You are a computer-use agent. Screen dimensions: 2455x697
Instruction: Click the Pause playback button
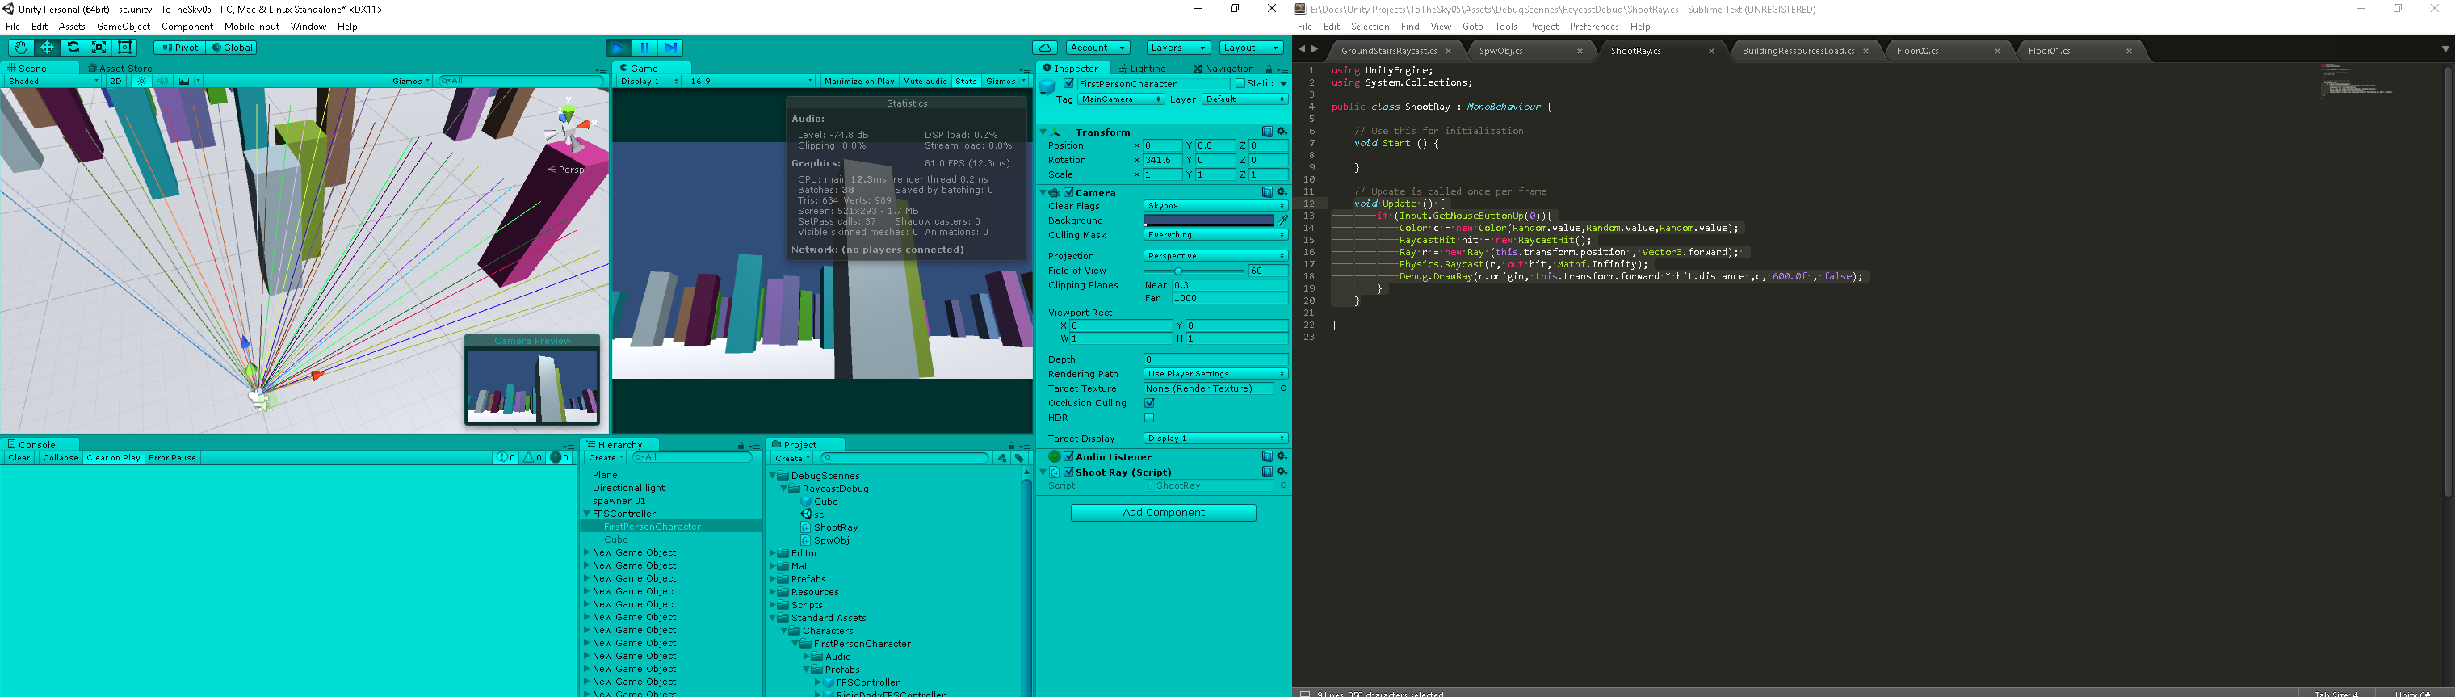[644, 48]
